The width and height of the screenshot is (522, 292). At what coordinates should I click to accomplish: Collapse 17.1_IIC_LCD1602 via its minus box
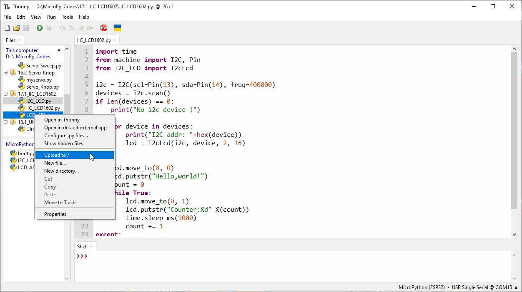[x=6, y=94]
